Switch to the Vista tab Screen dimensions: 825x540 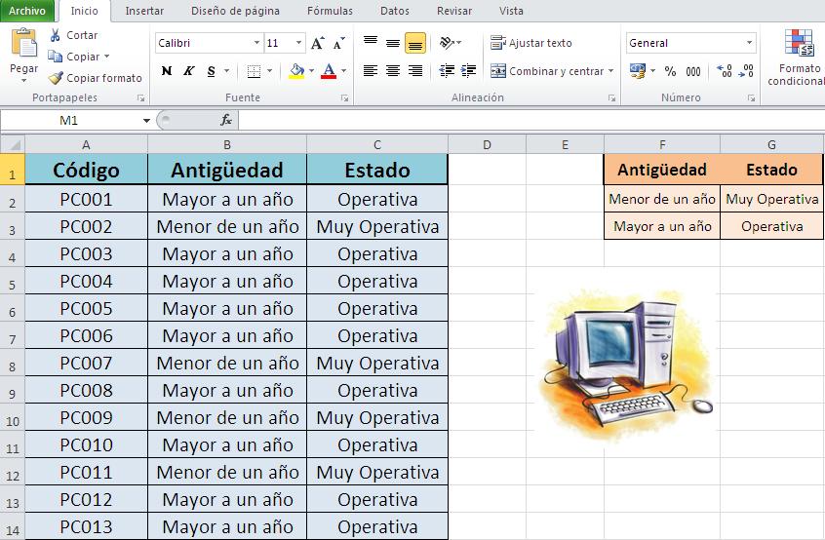[511, 11]
